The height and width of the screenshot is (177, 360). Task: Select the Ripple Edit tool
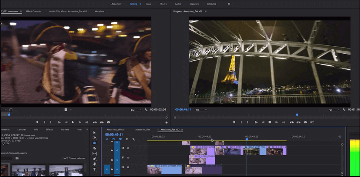[x=94, y=143]
